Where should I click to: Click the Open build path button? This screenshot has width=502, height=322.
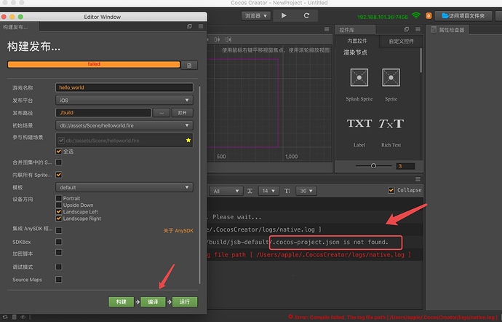(182, 113)
